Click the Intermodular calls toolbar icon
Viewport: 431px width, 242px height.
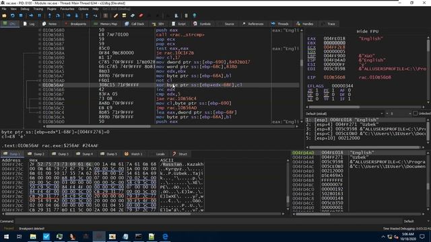click(176, 15)
